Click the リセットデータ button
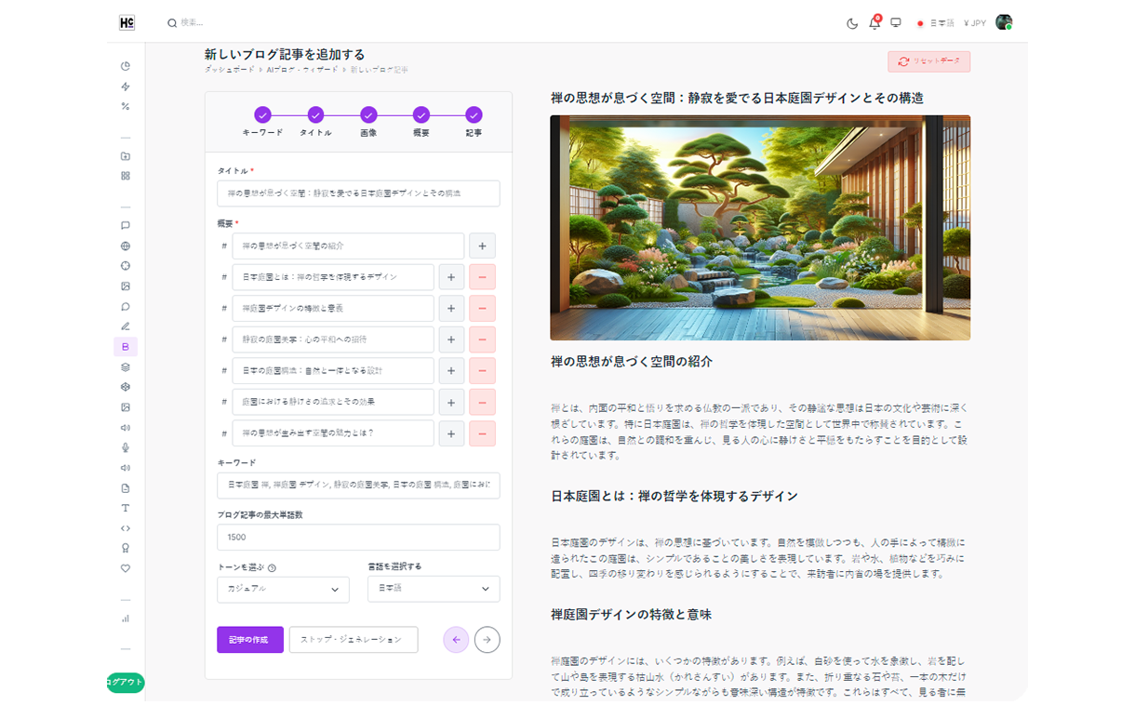The width and height of the screenshot is (1135, 705). coord(928,61)
